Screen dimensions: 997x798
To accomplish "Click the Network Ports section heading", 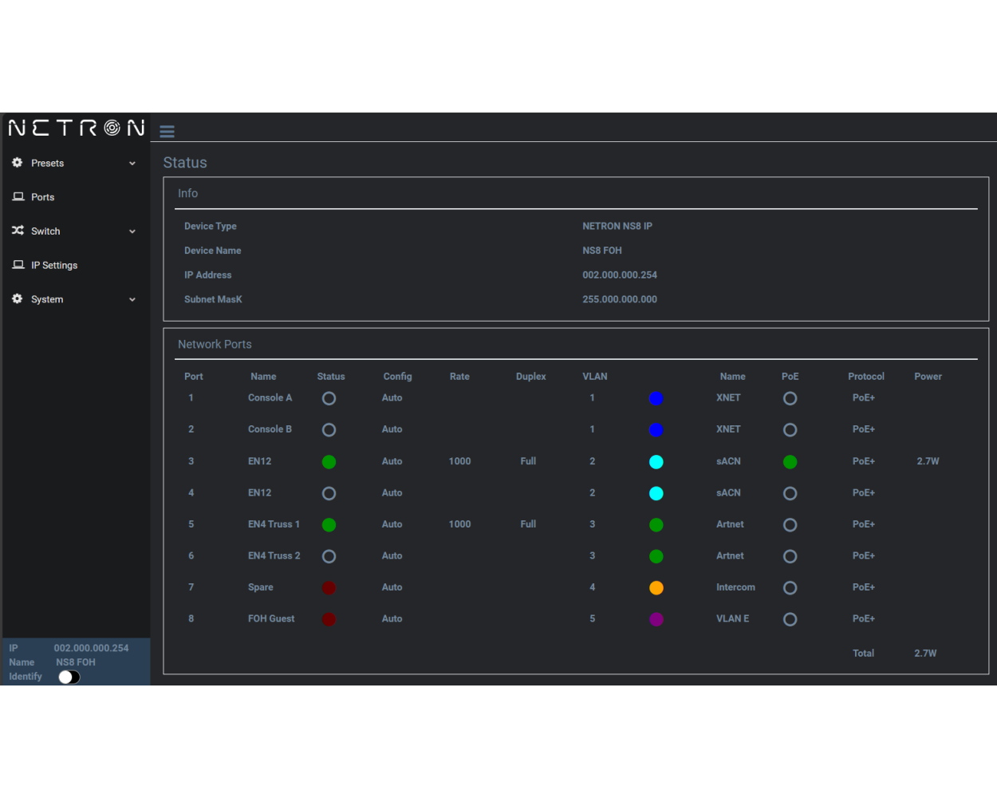I will click(x=215, y=344).
